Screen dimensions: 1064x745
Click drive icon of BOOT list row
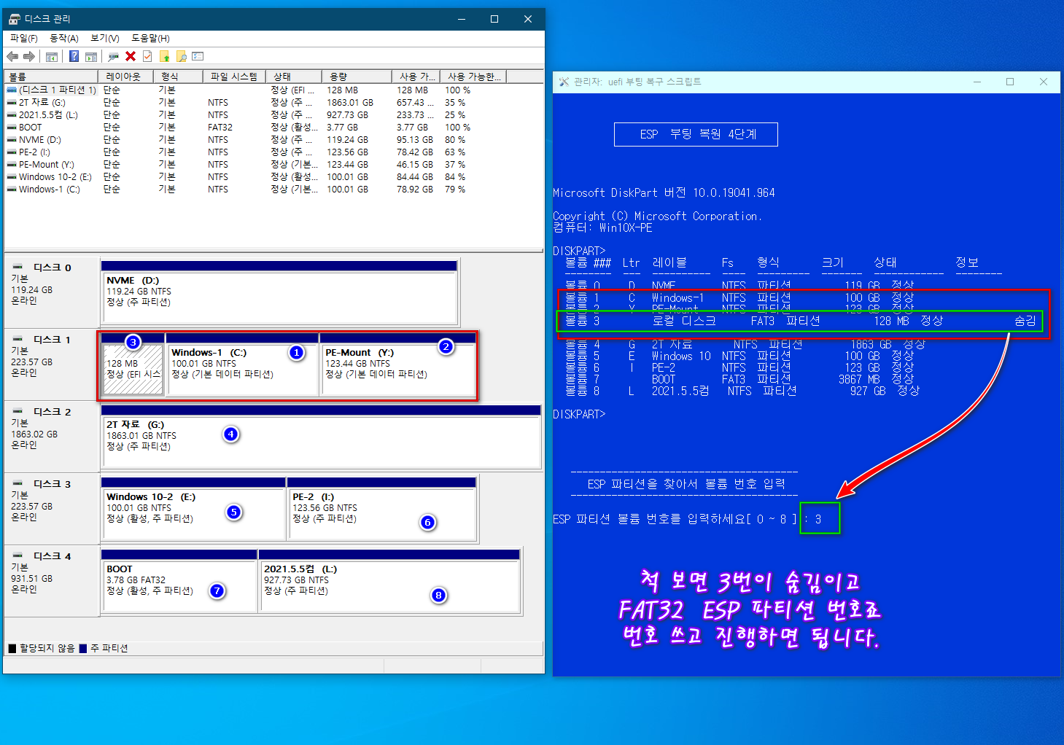12,127
